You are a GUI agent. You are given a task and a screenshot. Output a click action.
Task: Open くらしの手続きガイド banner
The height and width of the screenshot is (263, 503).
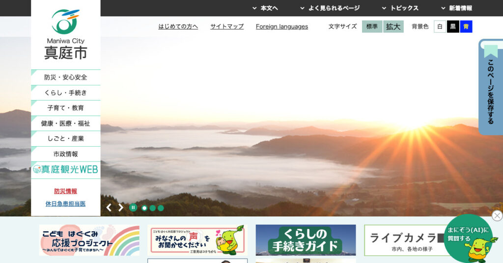(306, 240)
